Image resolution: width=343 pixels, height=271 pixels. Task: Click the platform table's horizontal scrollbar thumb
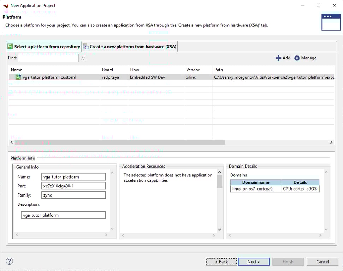[120, 142]
